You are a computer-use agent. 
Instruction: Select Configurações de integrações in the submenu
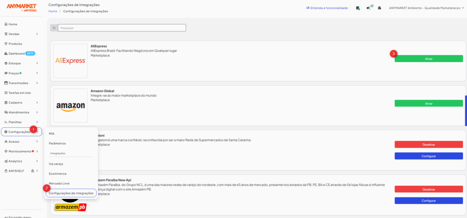(x=71, y=193)
